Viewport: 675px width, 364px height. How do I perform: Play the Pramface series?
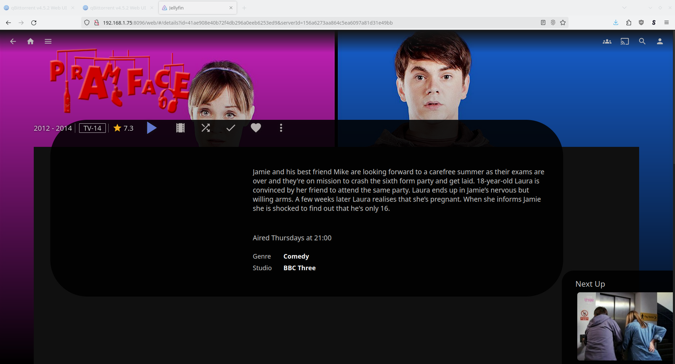(152, 128)
